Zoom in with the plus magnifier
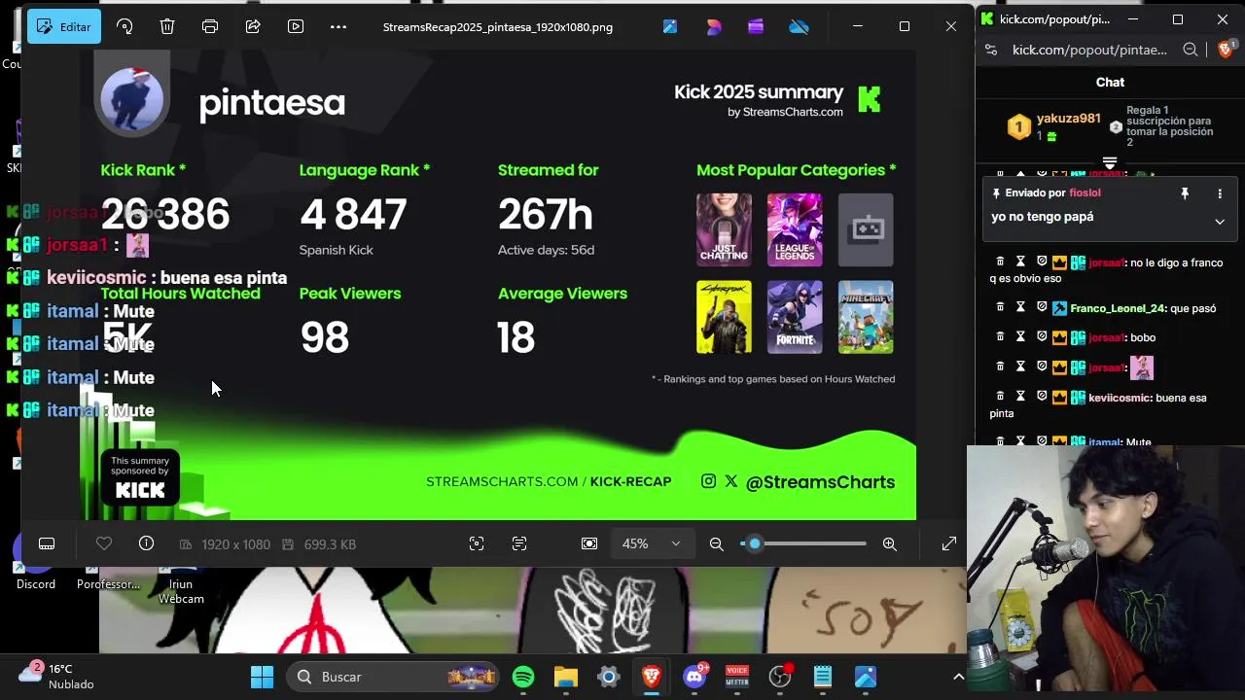This screenshot has height=700, width=1245. tap(889, 543)
